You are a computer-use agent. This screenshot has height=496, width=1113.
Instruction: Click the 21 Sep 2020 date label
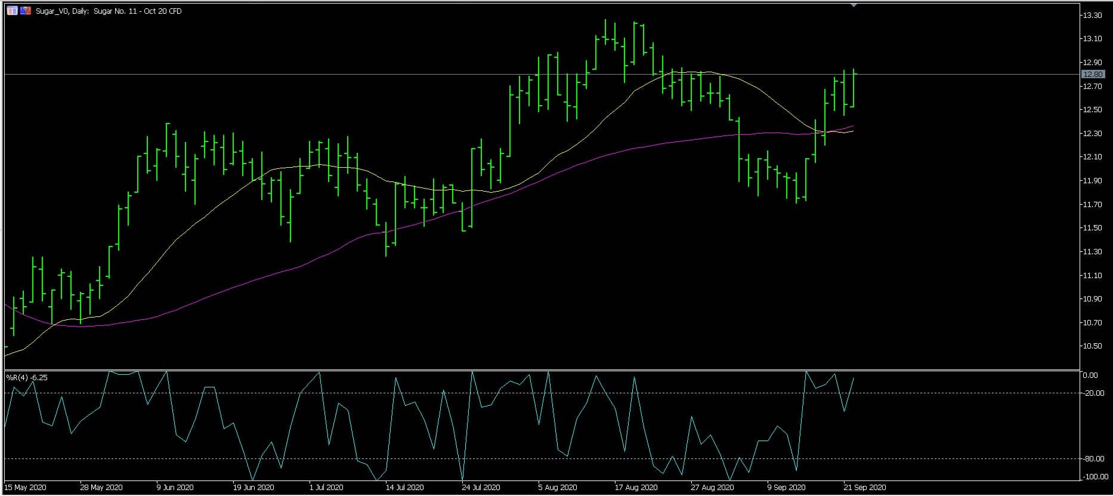(865, 488)
